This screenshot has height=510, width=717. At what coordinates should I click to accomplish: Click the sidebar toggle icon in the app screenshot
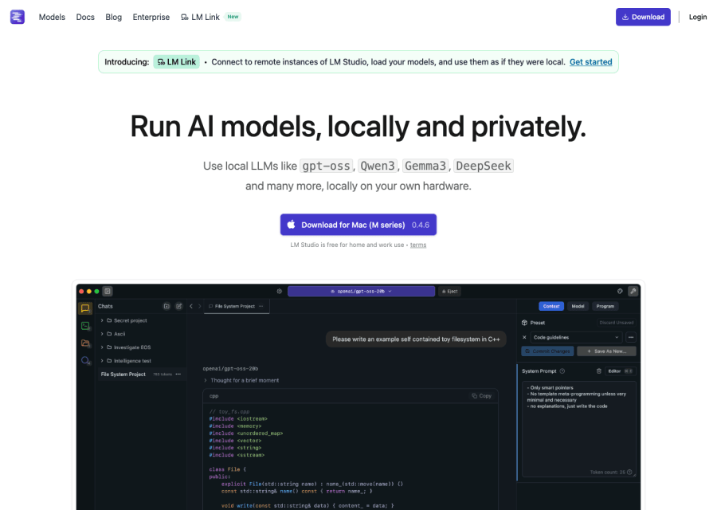tap(108, 291)
